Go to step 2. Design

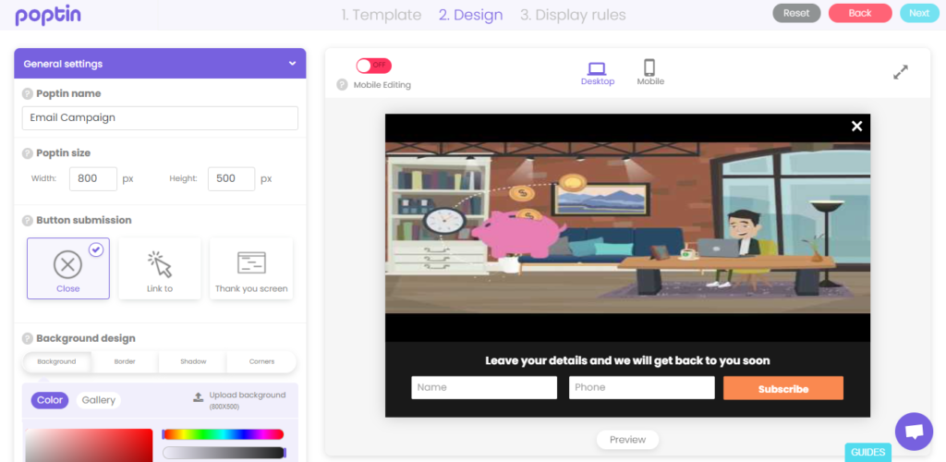tap(470, 15)
